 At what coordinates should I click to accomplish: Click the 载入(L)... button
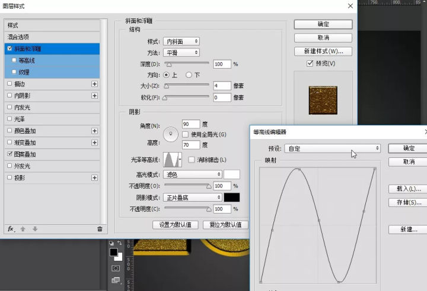(408, 189)
